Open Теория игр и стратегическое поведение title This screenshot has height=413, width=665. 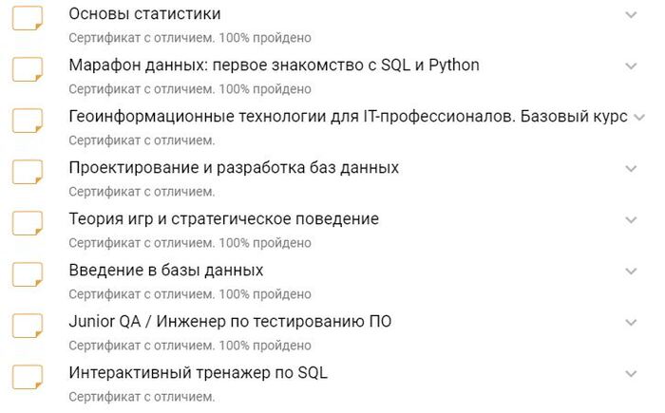click(x=224, y=219)
